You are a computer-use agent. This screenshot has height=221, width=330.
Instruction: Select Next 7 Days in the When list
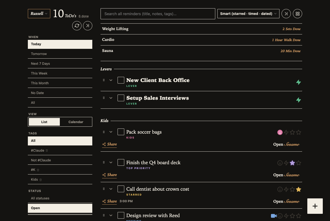coord(60,64)
